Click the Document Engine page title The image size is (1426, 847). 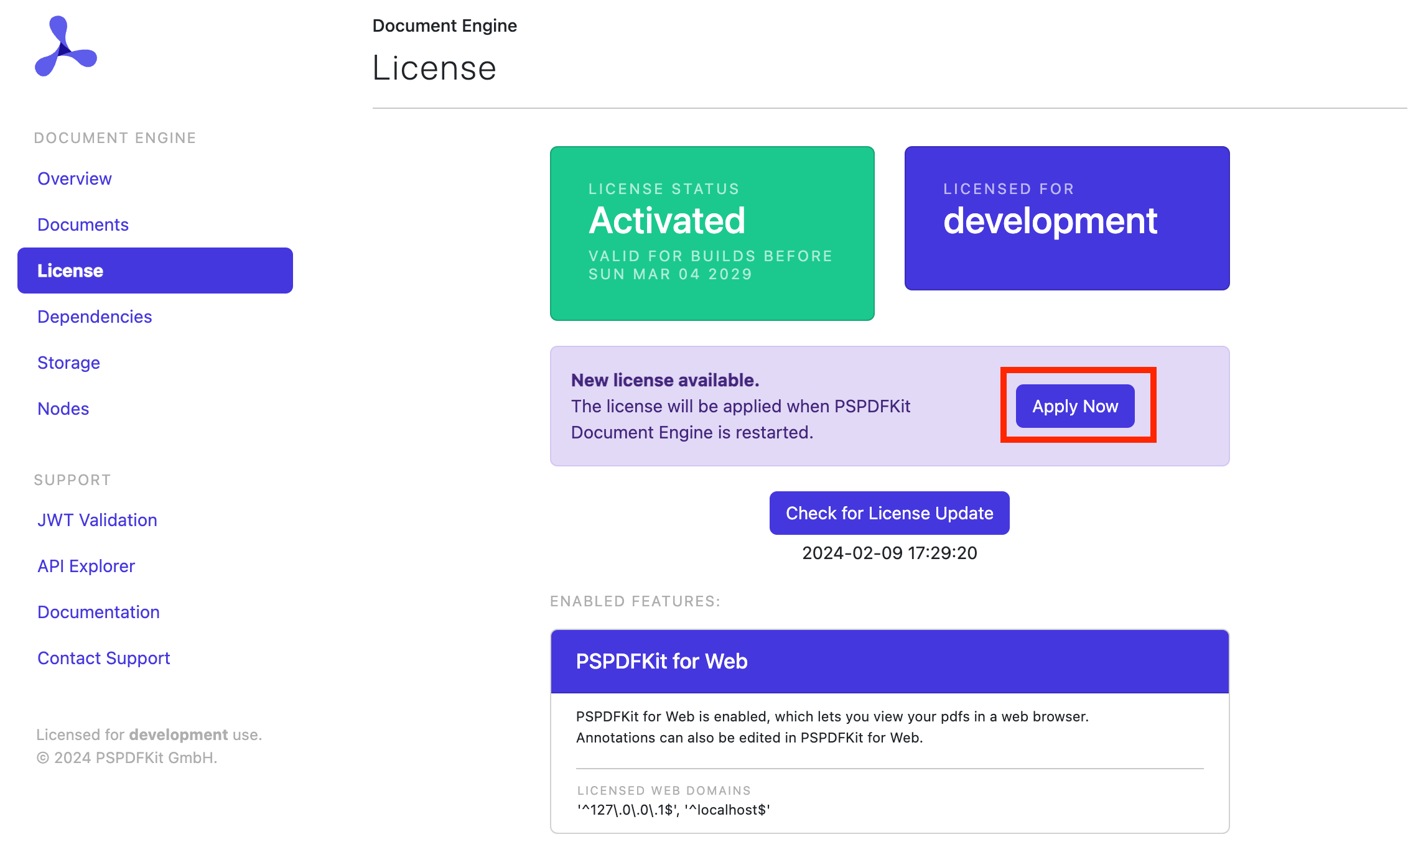[x=444, y=25]
